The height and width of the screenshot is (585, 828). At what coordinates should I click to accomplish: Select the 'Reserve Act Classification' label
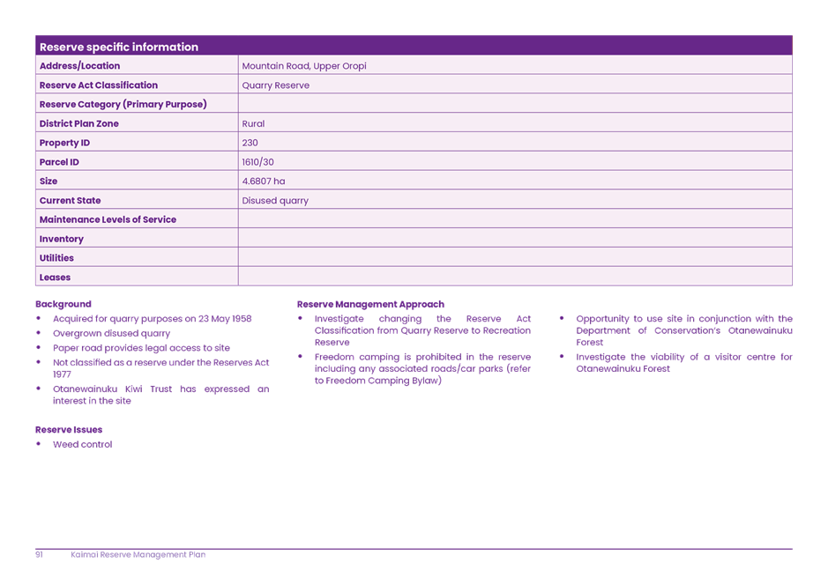coord(98,85)
